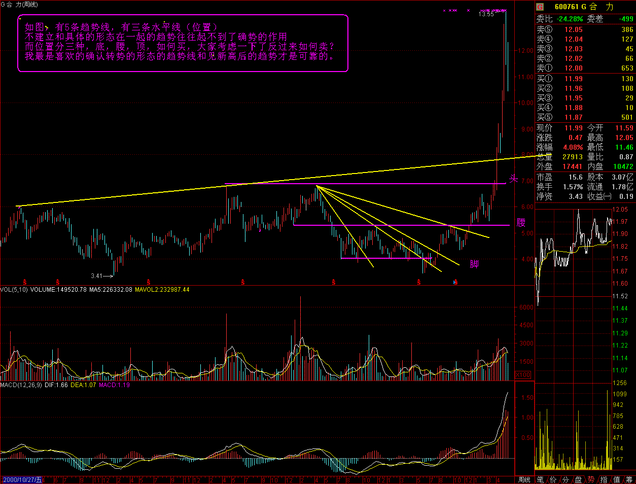Select the 脚 annotation label

point(474,263)
